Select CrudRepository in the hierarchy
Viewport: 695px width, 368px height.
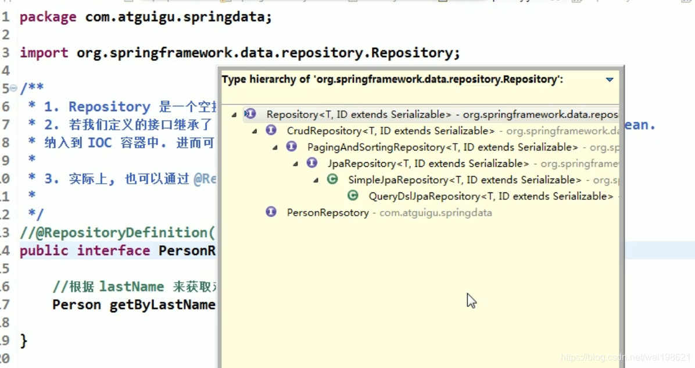tap(391, 131)
